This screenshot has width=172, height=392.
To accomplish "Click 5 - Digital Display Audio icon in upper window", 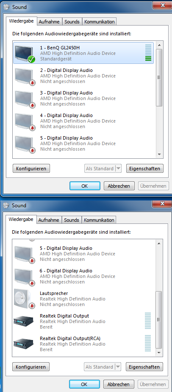I will [x=25, y=144].
